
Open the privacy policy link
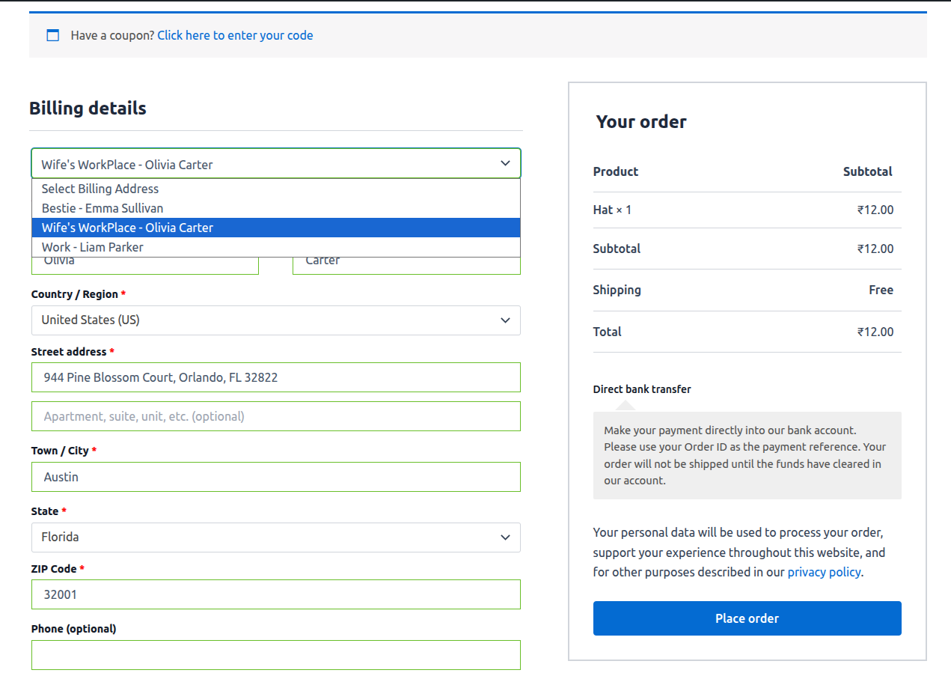[823, 571]
